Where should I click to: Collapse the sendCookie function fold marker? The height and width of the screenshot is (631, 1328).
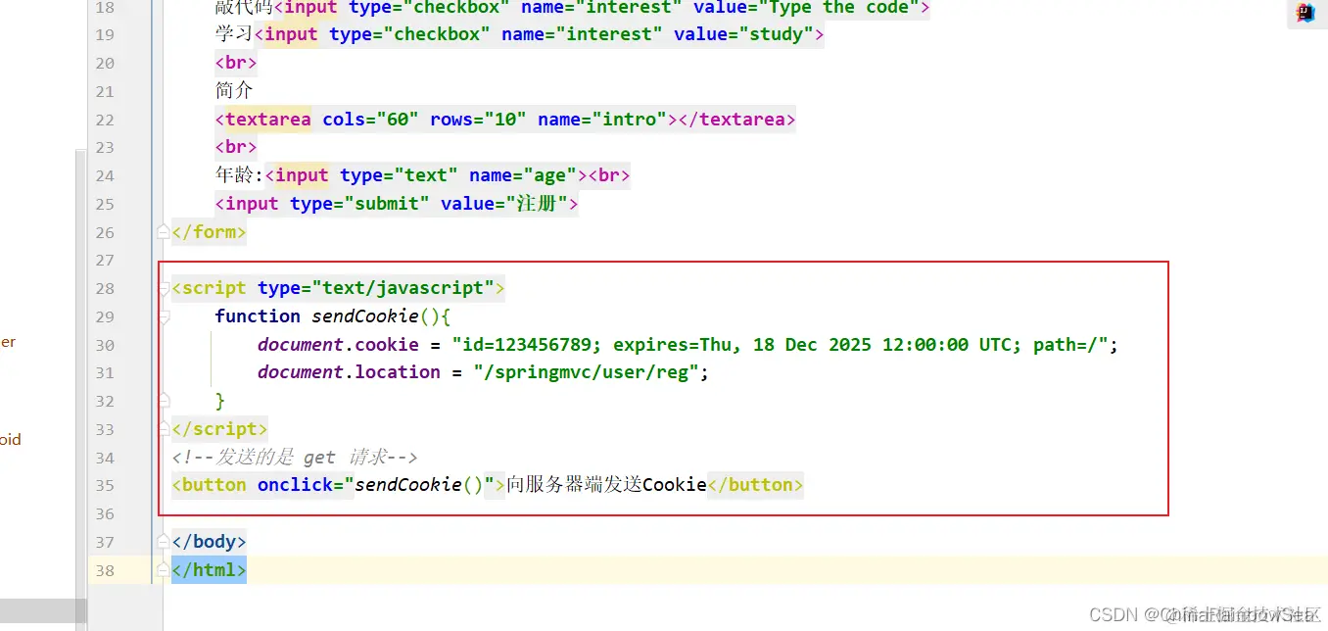(164, 316)
